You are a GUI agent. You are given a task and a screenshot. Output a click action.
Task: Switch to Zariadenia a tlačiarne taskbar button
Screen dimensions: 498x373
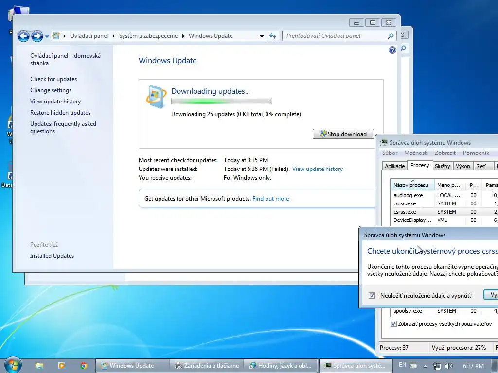207,366
